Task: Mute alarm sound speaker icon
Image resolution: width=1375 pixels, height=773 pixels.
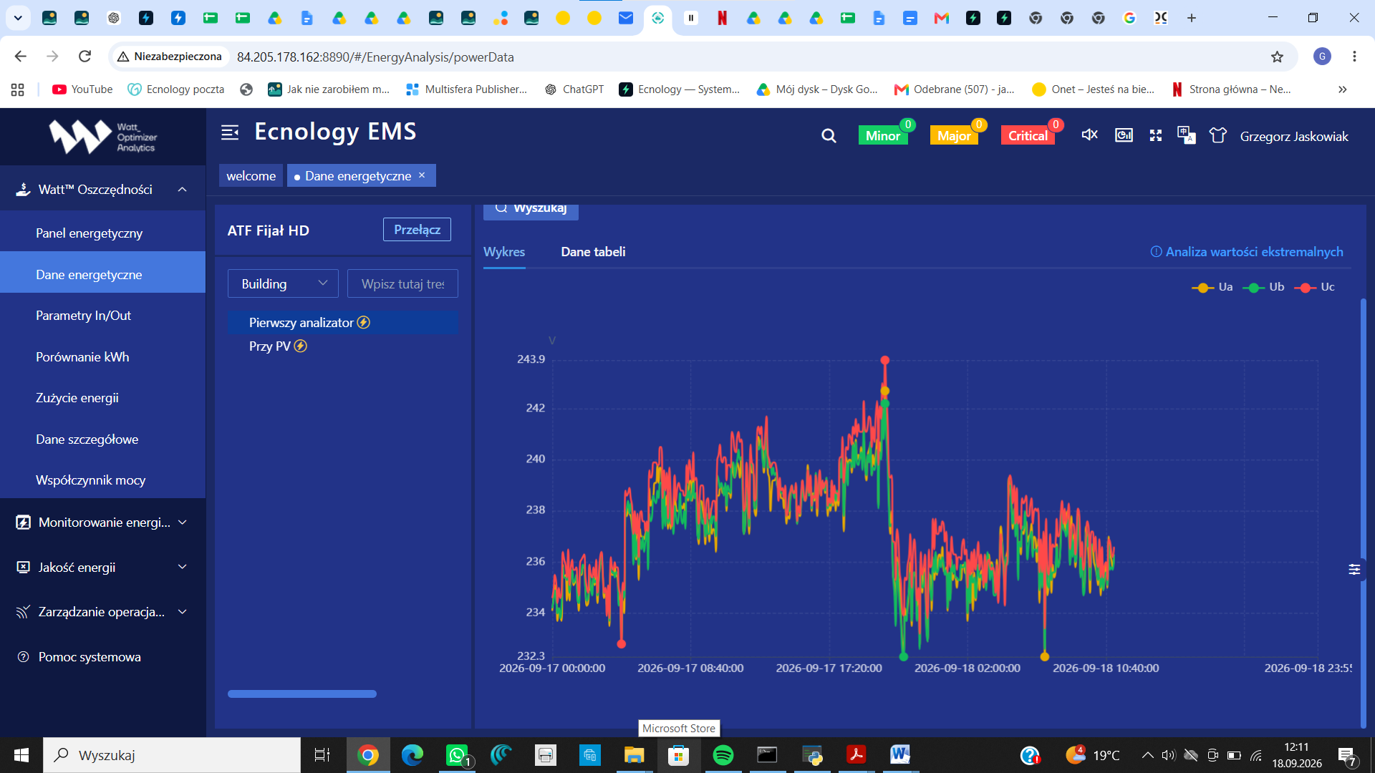Action: click(x=1089, y=135)
